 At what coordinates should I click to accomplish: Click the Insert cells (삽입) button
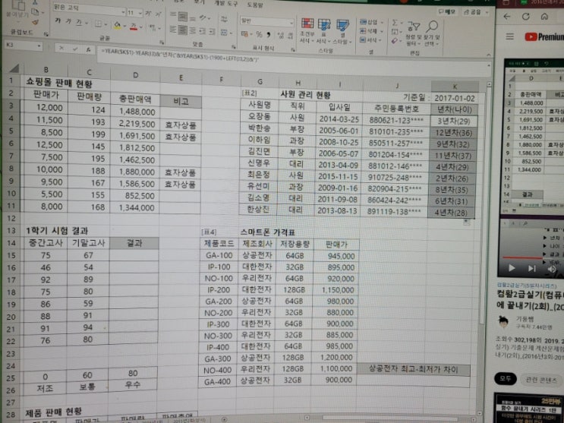[370, 22]
